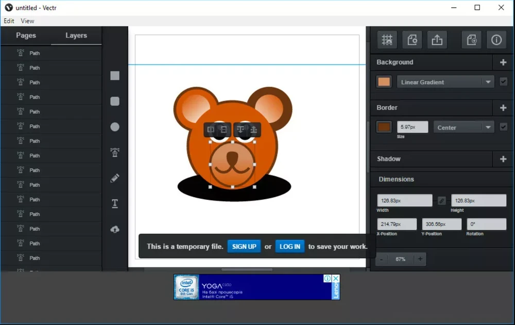Zoom out with the minus button
The image size is (515, 325).
coord(381,259)
